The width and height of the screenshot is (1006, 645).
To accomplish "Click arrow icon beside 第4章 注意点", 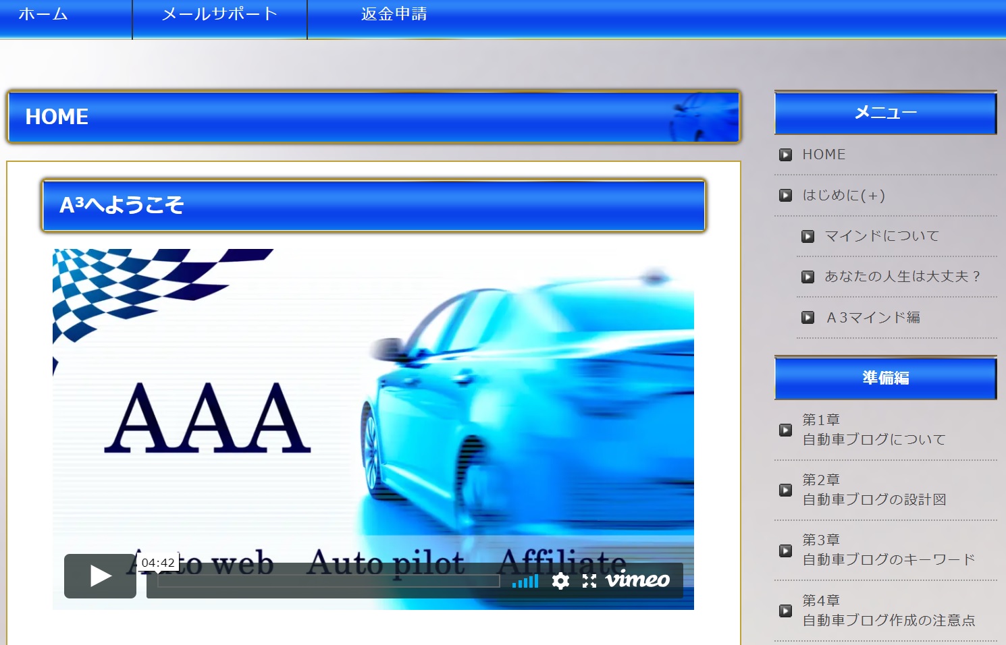I will pos(785,611).
